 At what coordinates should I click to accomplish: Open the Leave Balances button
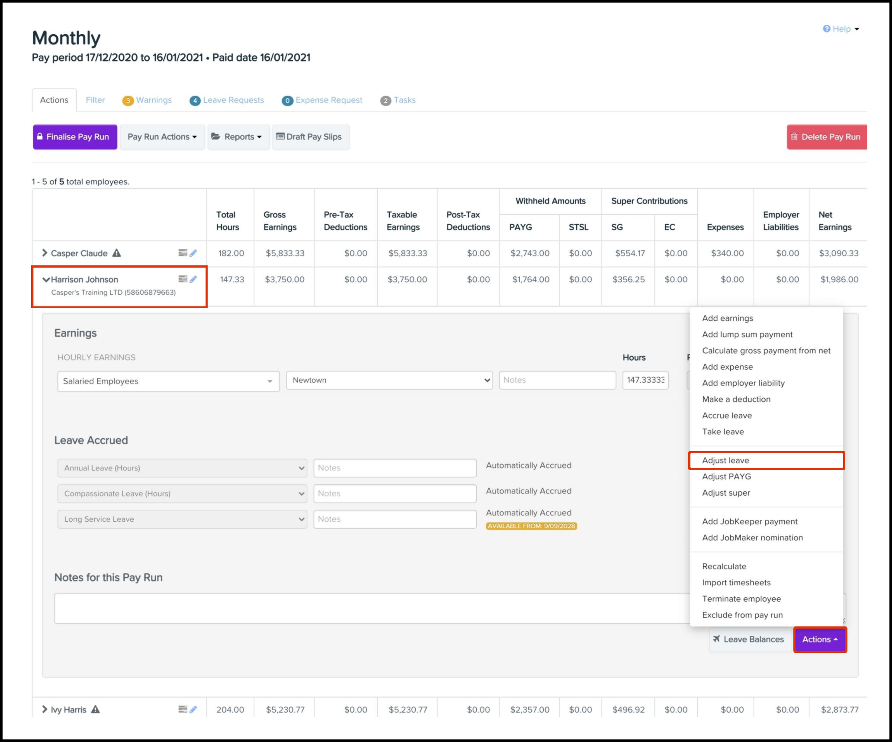[x=749, y=639]
